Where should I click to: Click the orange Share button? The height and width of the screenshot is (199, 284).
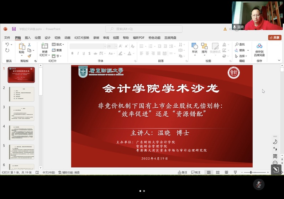(x=275, y=37)
